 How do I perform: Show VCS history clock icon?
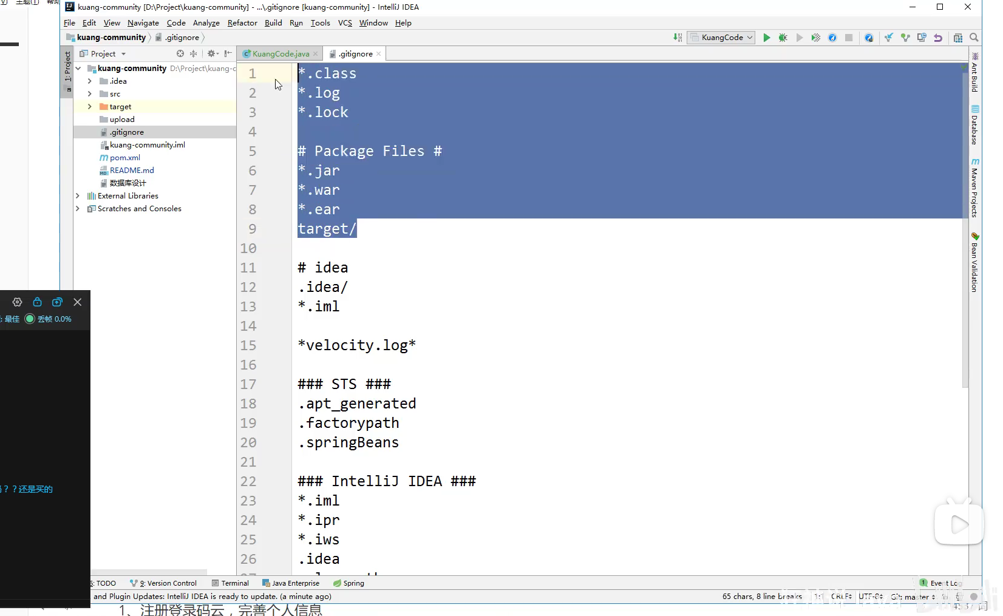[x=922, y=38]
